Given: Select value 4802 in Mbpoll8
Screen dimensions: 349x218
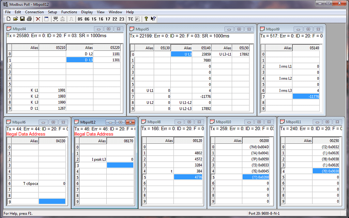Looking at the screenshot, I should point(188,153).
